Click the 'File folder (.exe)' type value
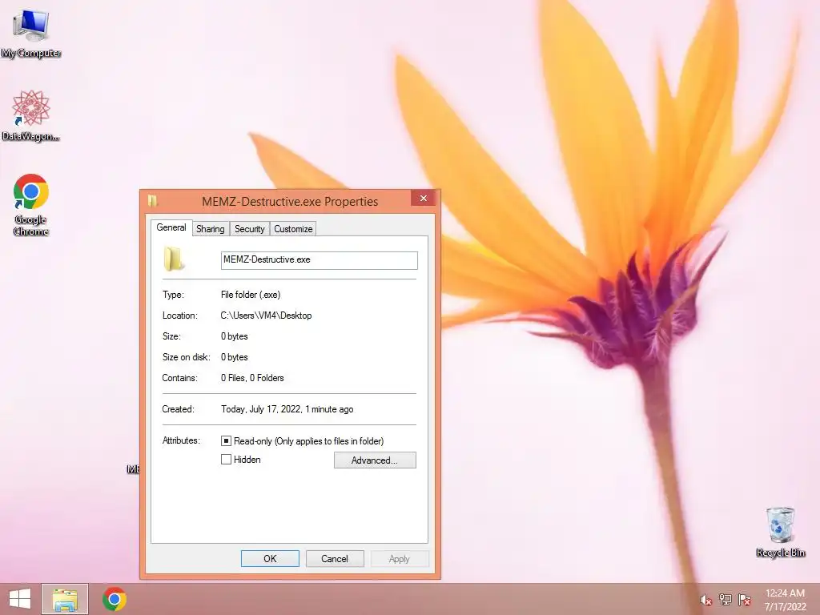Image resolution: width=820 pixels, height=615 pixels. (x=251, y=295)
